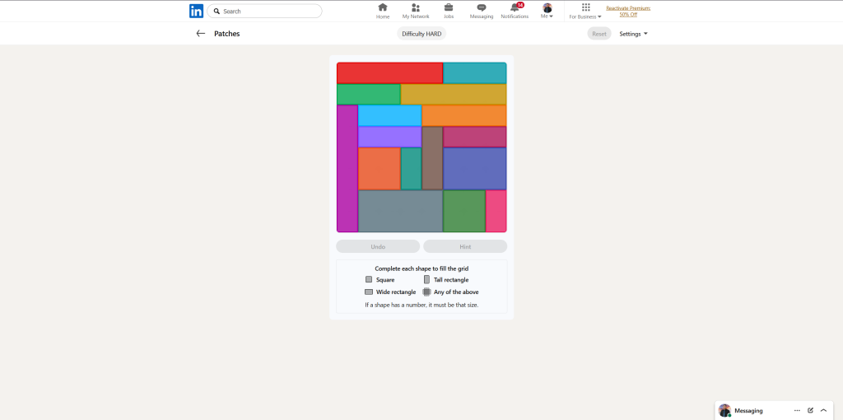Click the Square legend icon
The image size is (843, 420).
tap(369, 280)
